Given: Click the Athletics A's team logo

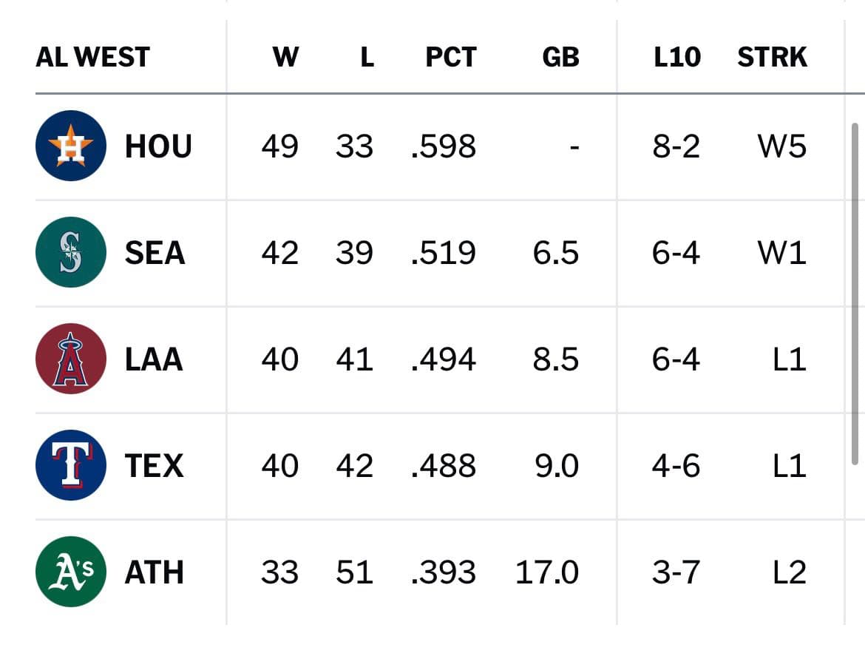Looking at the screenshot, I should pos(71,572).
